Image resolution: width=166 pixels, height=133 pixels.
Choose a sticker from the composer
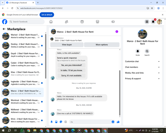click(61, 122)
